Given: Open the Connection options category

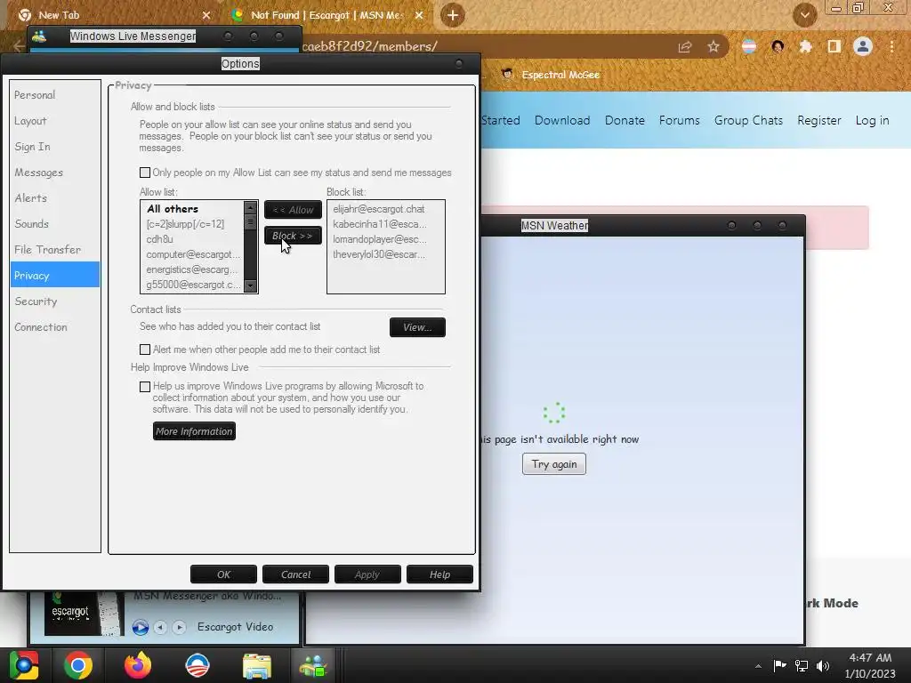Looking at the screenshot, I should tap(54, 327).
